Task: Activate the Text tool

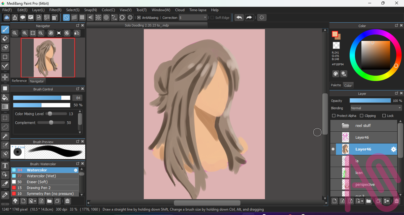Action: coord(5,166)
